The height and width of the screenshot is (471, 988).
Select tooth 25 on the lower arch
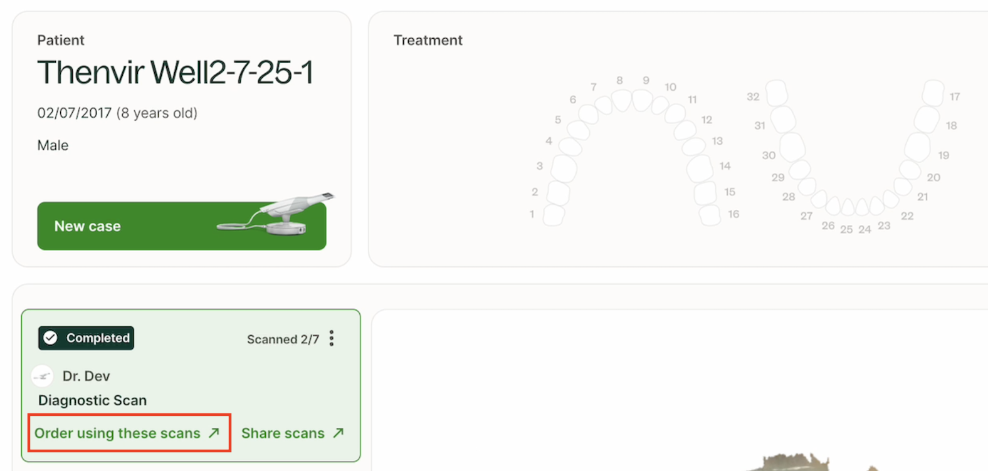coord(848,207)
